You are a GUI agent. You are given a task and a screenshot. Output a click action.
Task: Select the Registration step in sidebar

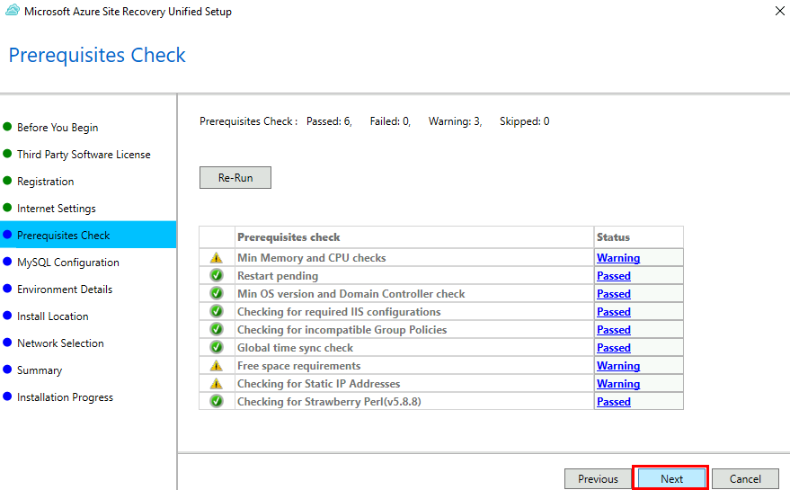coord(45,182)
